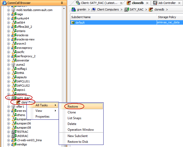The image size is (183, 147).
Task: Click the tree scrollbar up arrow
Action: coord(64,8)
